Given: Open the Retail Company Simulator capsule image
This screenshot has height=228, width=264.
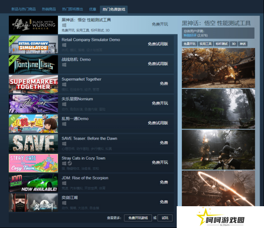Looking at the screenshot, I should pyautogui.click(x=33, y=44).
